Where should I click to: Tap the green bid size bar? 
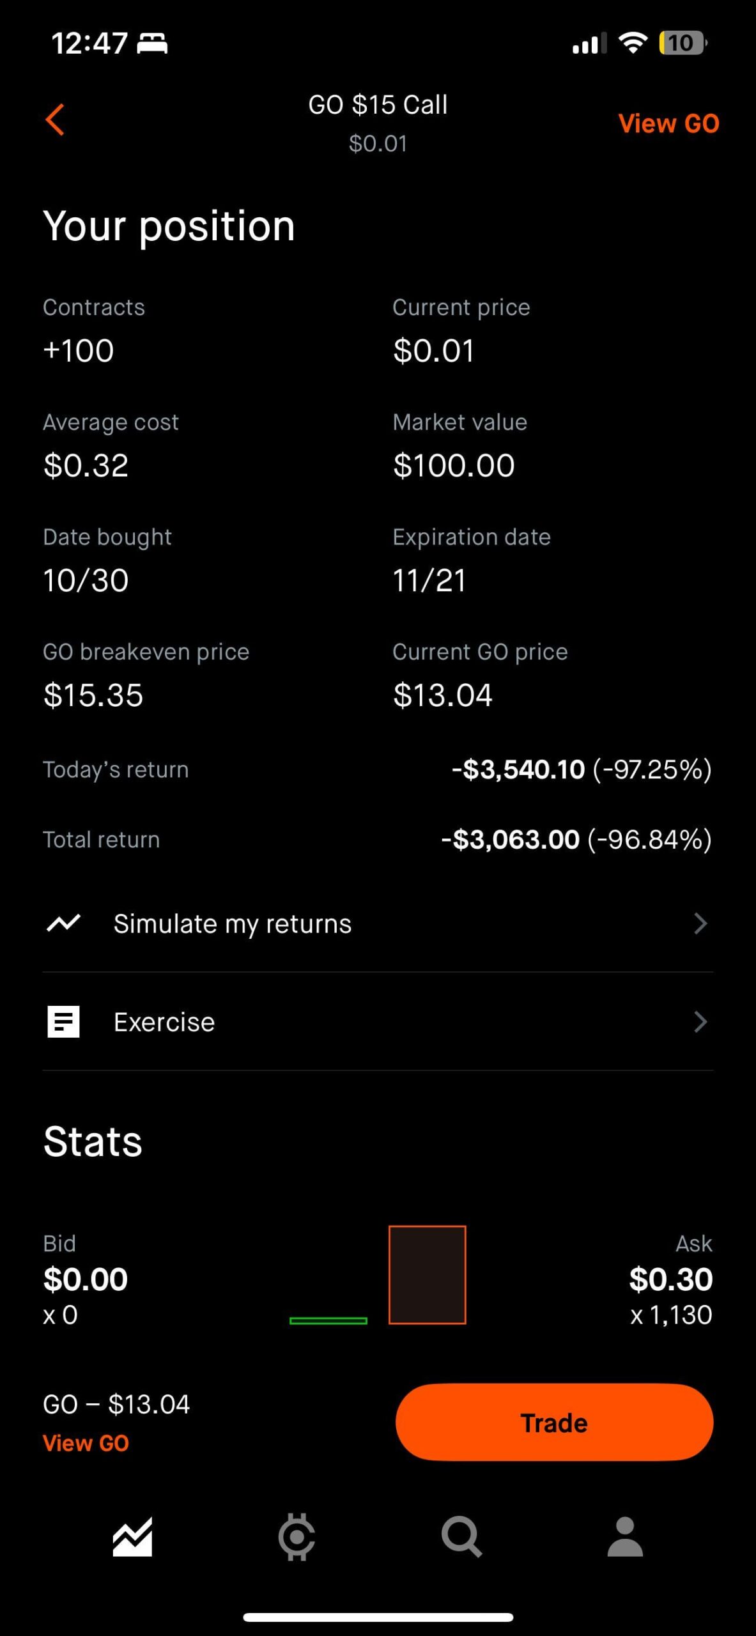(328, 1320)
